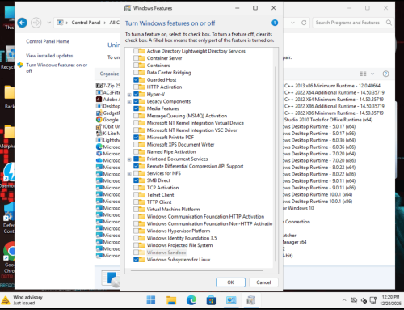Image resolution: width=404 pixels, height=310 pixels.
Task: Show hidden system tray icons chevron
Action: click(344, 300)
